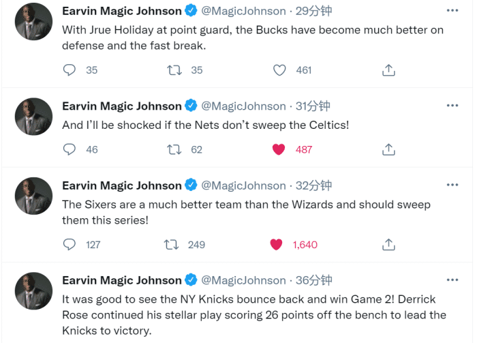
Task: Open more options on the Sixers tweet
Action: coord(452,185)
